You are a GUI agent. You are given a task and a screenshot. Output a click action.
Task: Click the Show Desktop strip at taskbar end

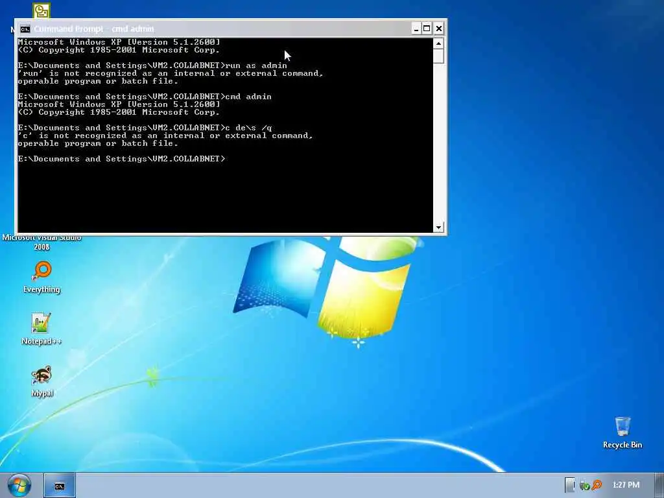(x=661, y=485)
